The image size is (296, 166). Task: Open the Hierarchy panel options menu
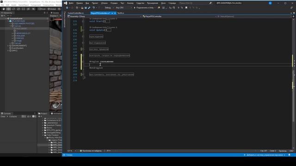click(47, 13)
